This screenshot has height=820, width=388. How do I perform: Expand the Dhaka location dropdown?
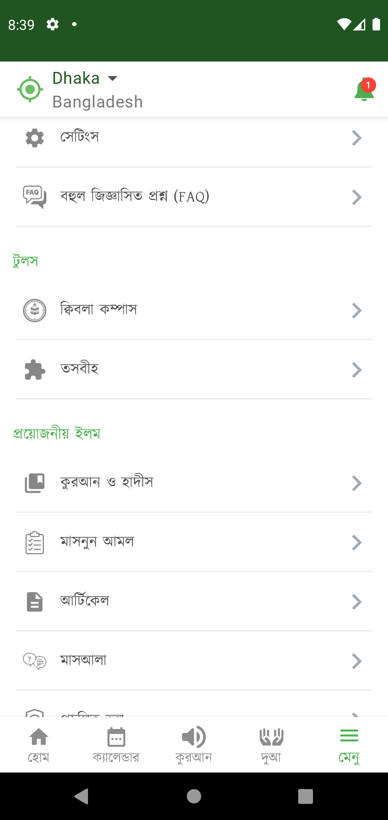pyautogui.click(x=112, y=78)
